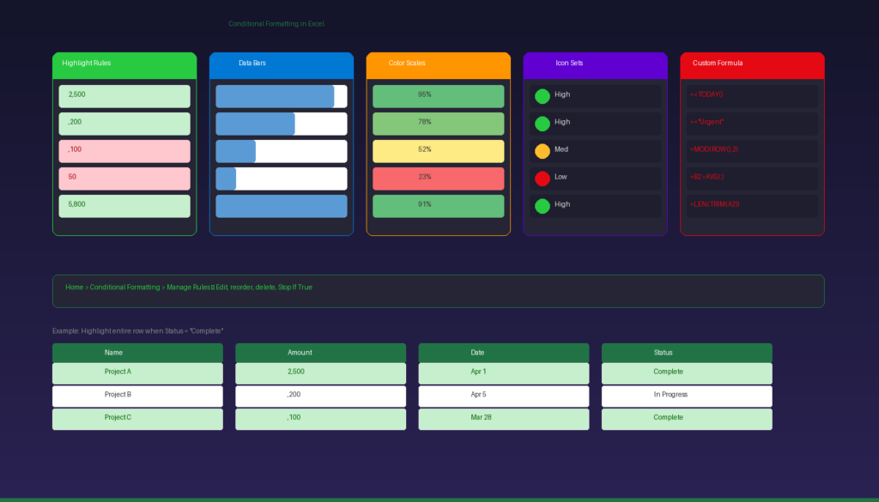Click the 52% yellow color scale entry
The width and height of the screenshot is (879, 502).
click(438, 151)
